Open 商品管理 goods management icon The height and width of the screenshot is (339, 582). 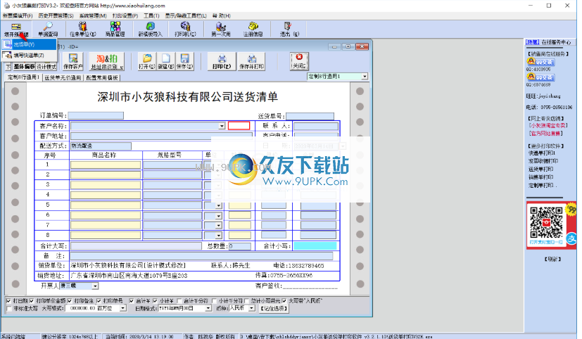click(115, 29)
